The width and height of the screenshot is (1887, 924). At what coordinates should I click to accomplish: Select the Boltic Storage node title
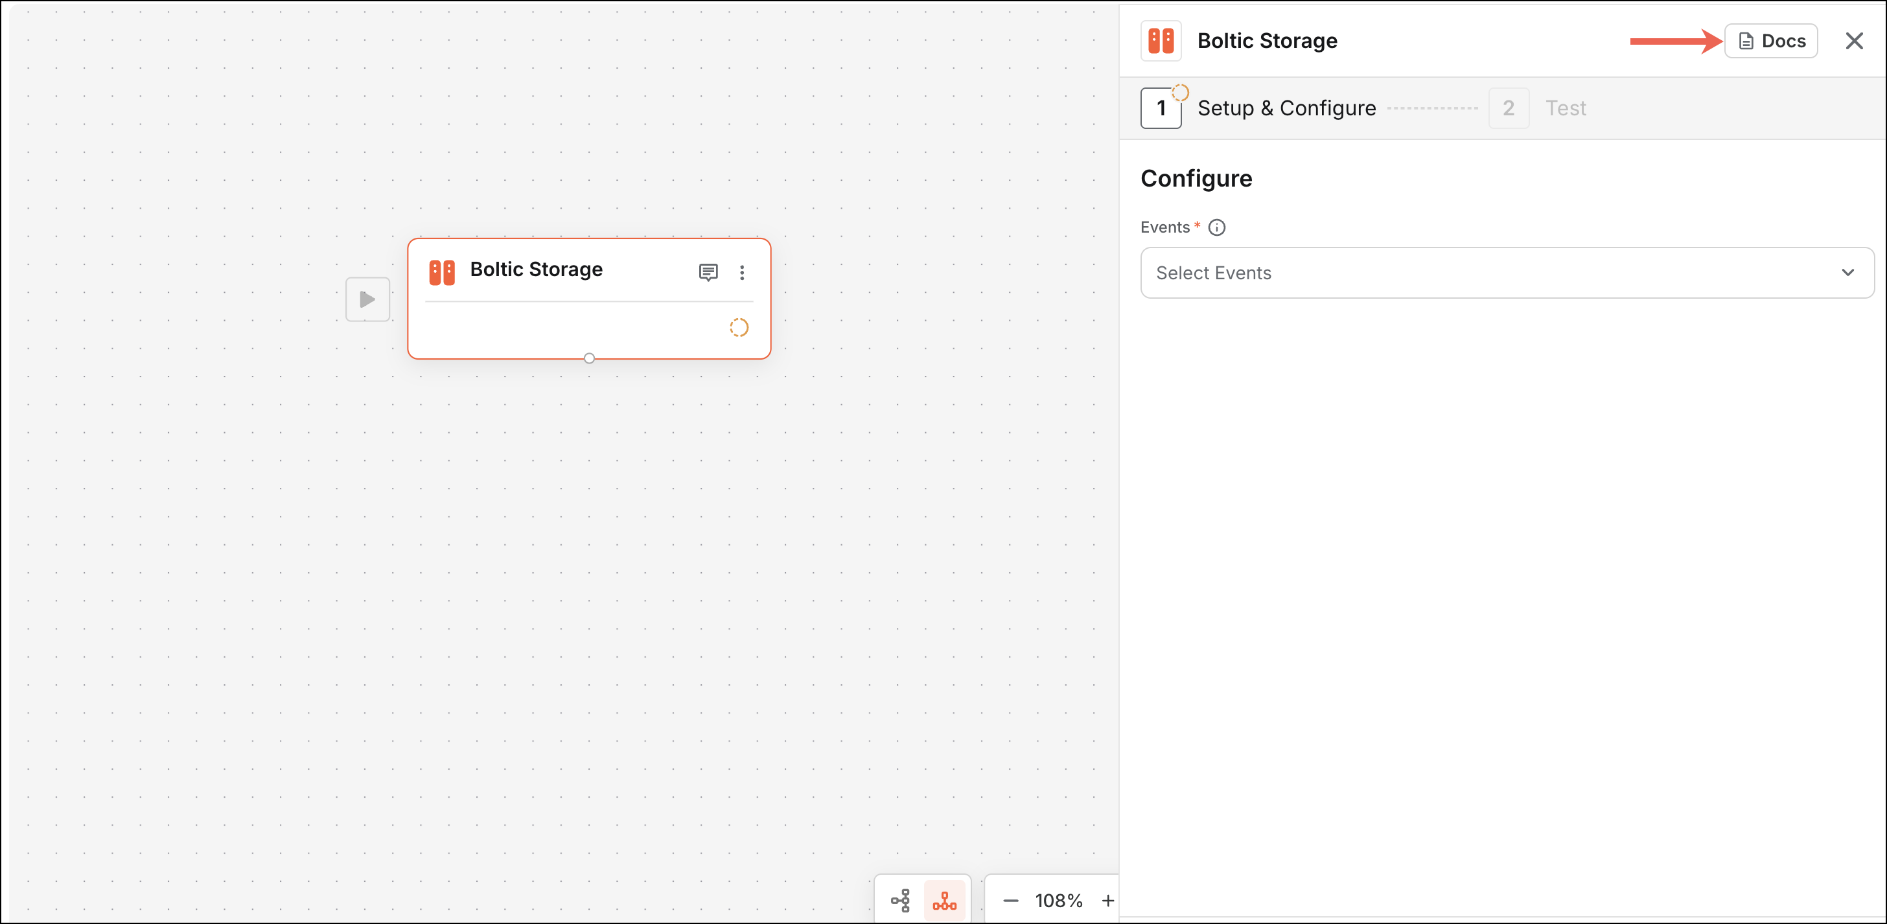click(536, 270)
